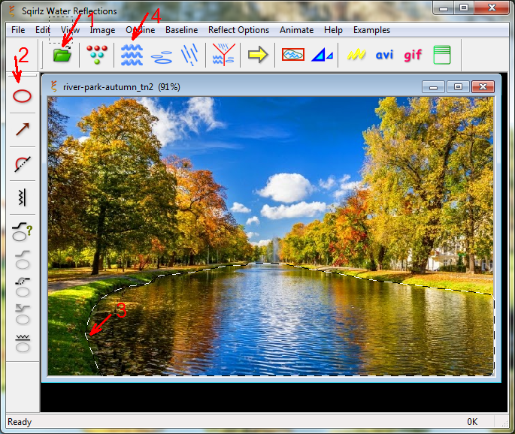Save animation as GIF
The image size is (515, 434).
pos(413,55)
